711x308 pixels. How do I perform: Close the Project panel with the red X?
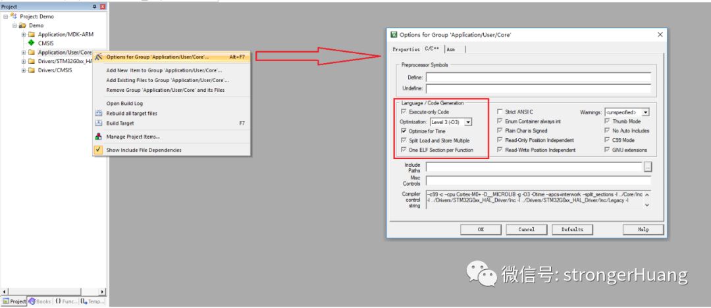[103, 7]
